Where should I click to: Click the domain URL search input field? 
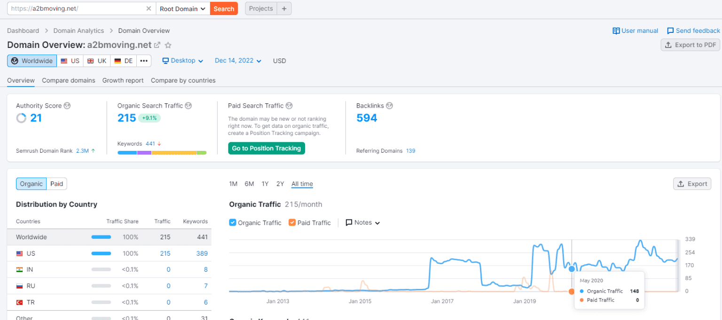tap(75, 8)
